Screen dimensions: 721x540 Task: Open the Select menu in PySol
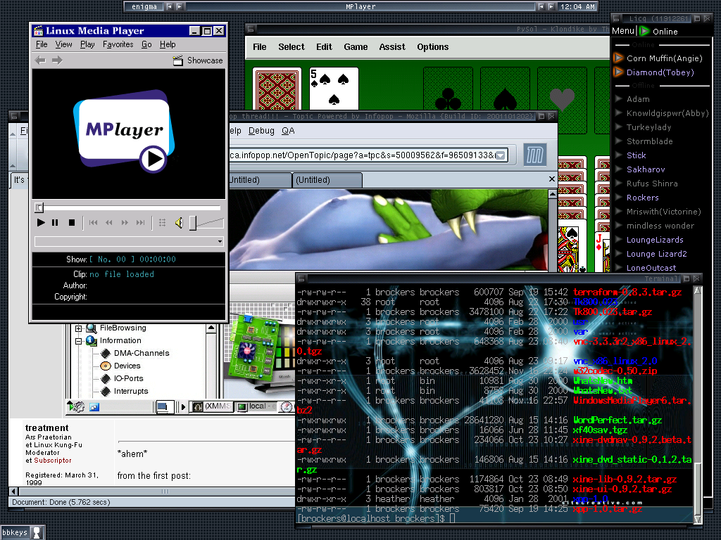(x=291, y=47)
